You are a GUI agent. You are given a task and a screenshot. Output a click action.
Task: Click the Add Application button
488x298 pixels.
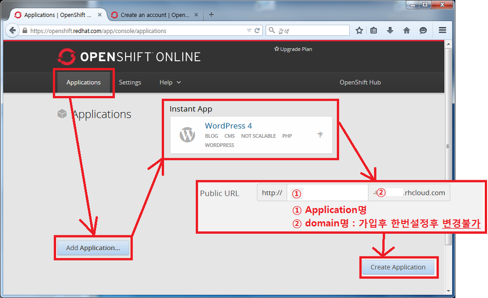pos(93,248)
